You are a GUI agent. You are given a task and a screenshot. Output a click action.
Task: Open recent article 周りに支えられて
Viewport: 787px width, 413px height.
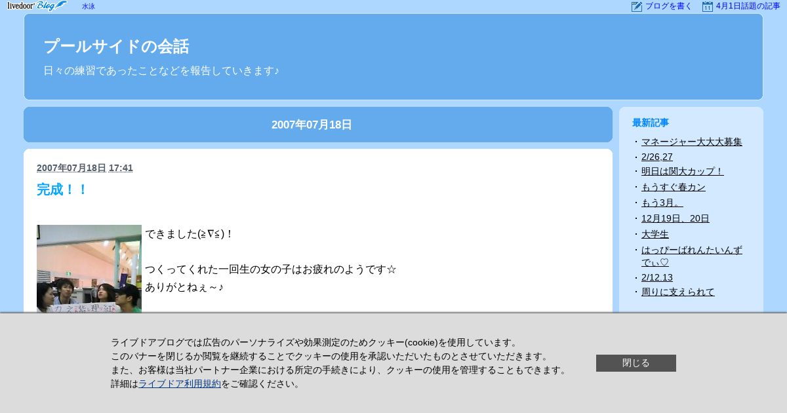[x=677, y=292]
